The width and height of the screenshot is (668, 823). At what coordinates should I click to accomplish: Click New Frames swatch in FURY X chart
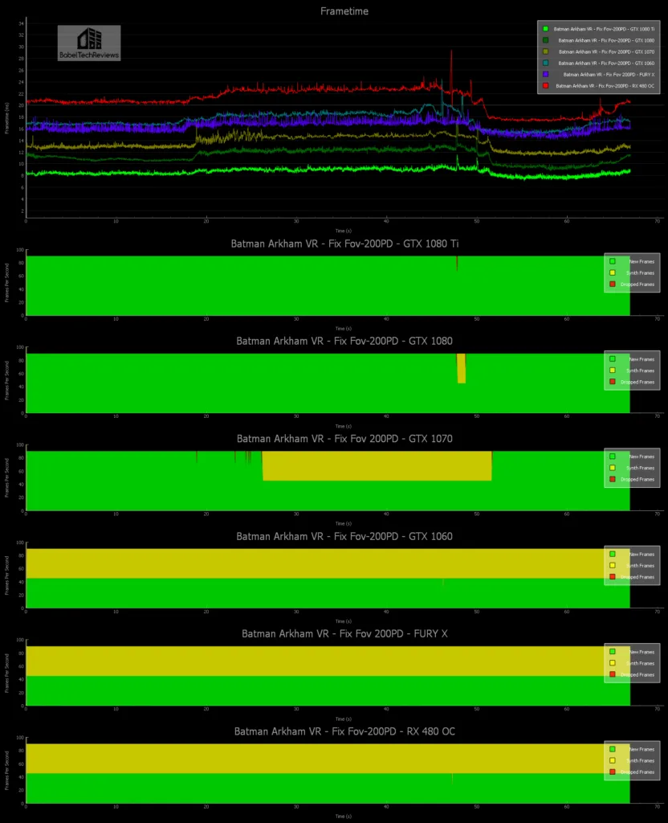pyautogui.click(x=612, y=652)
